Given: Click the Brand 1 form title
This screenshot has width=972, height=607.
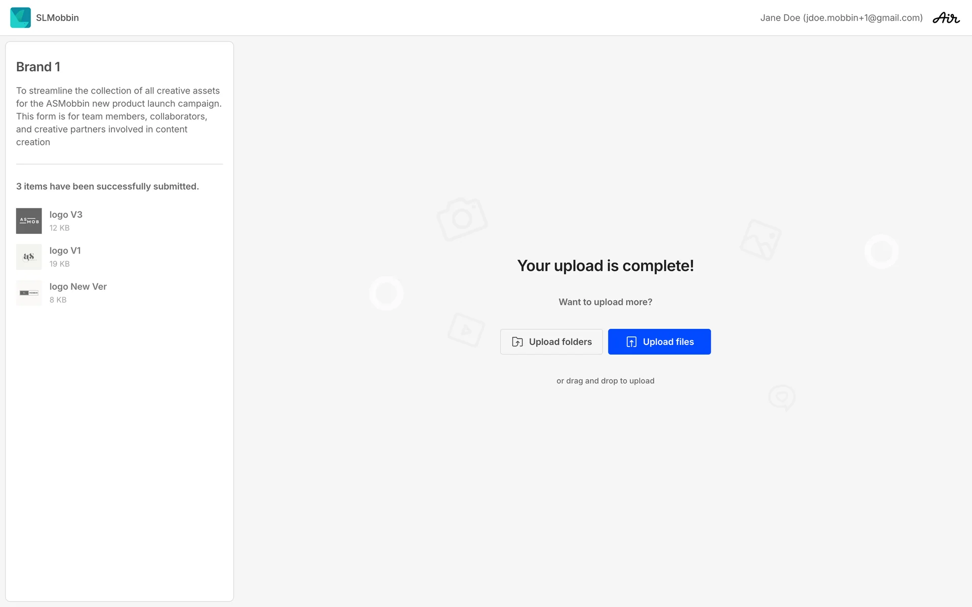Looking at the screenshot, I should [38, 67].
